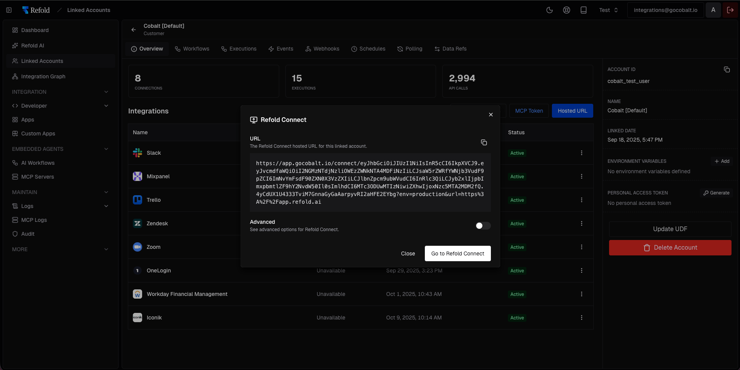The image size is (740, 370).
Task: Click the Slack integration icon
Action: pos(137,153)
